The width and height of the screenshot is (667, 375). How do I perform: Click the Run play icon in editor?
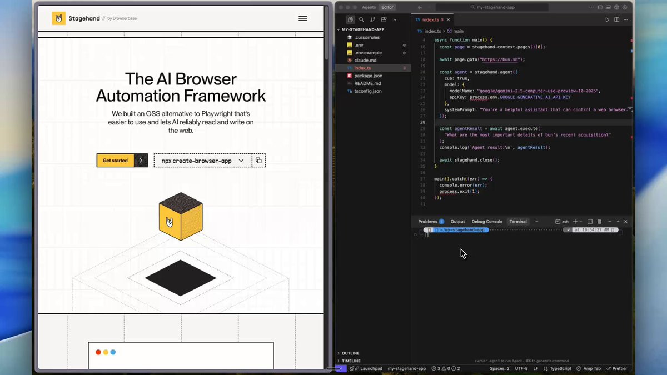tap(607, 19)
